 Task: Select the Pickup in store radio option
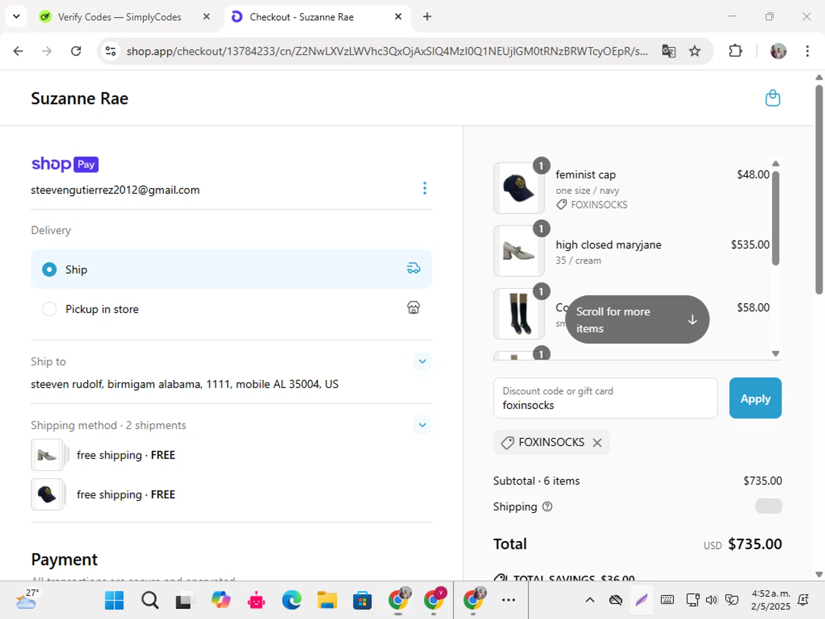(50, 309)
